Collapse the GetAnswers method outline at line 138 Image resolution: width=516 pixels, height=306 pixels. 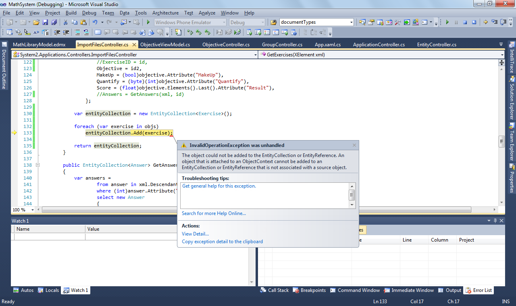point(37,165)
